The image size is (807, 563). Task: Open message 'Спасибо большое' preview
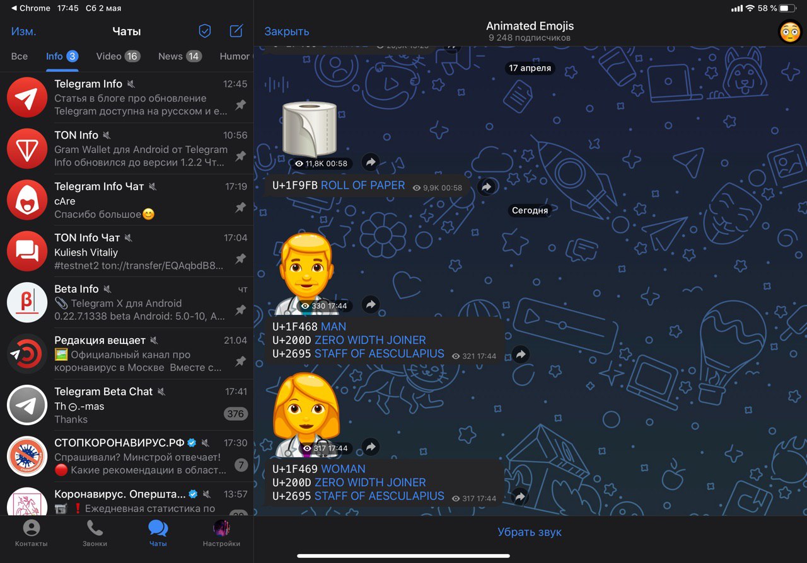[x=105, y=214]
